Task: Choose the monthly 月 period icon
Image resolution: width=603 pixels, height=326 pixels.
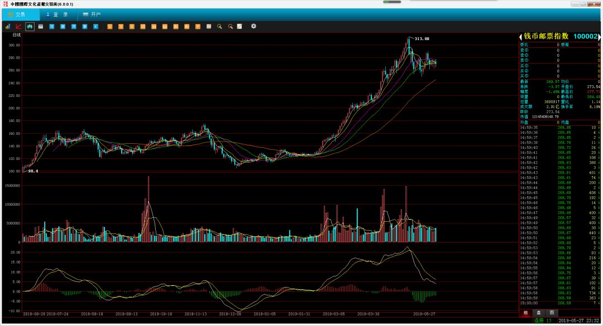Action: point(74,27)
